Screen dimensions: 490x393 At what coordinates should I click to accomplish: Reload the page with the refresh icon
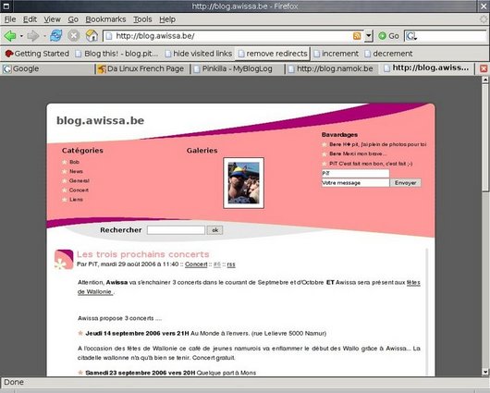[56, 36]
